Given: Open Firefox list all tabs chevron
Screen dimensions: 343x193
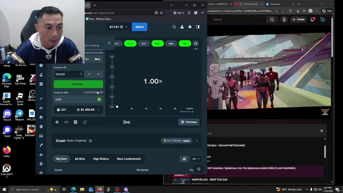Looking at the screenshot, I should pyautogui.click(x=171, y=5).
